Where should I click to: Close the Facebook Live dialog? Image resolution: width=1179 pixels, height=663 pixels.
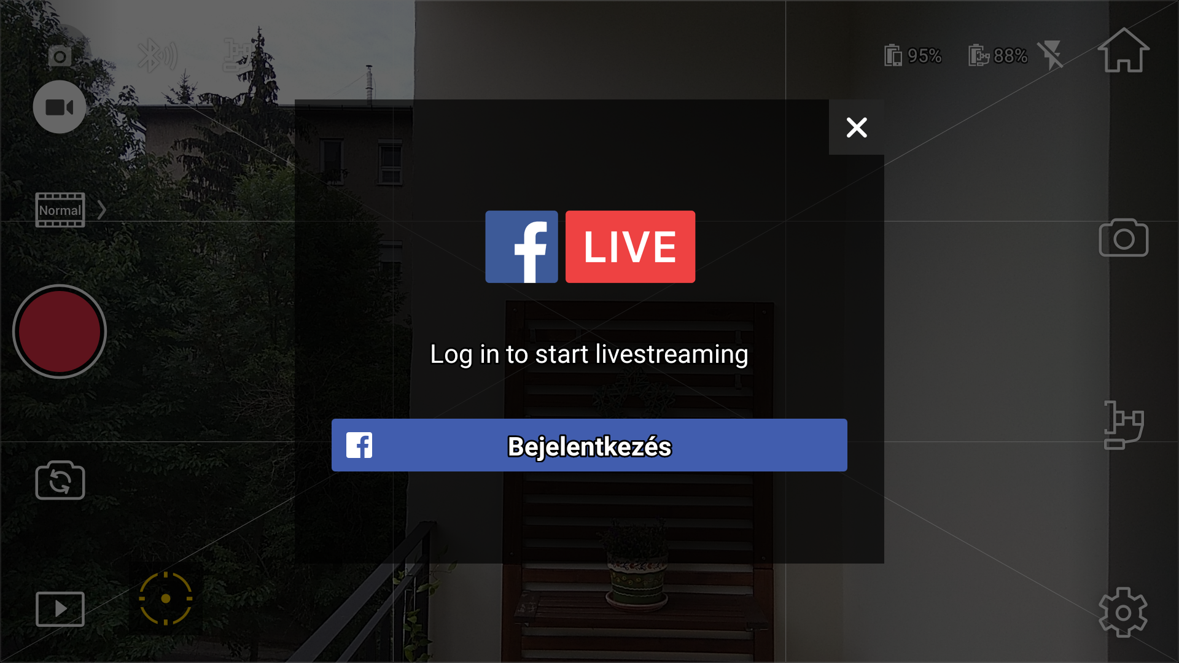[856, 127]
